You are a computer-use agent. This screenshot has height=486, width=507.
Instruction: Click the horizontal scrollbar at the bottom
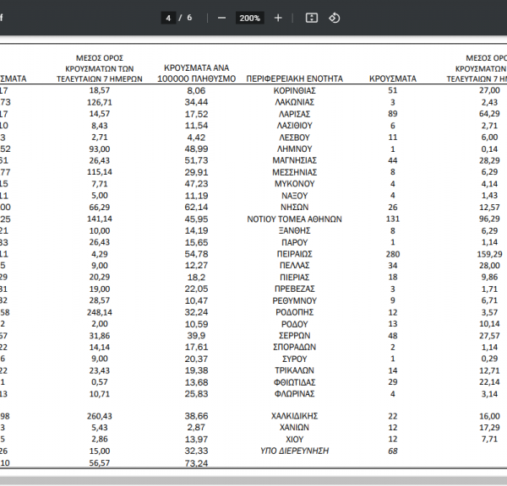pyautogui.click(x=253, y=480)
